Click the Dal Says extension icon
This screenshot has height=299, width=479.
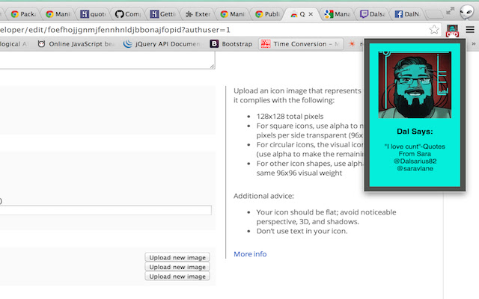coord(452,30)
